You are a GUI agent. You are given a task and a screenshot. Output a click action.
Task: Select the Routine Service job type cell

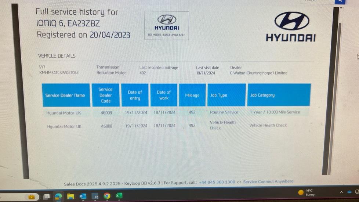(224, 112)
